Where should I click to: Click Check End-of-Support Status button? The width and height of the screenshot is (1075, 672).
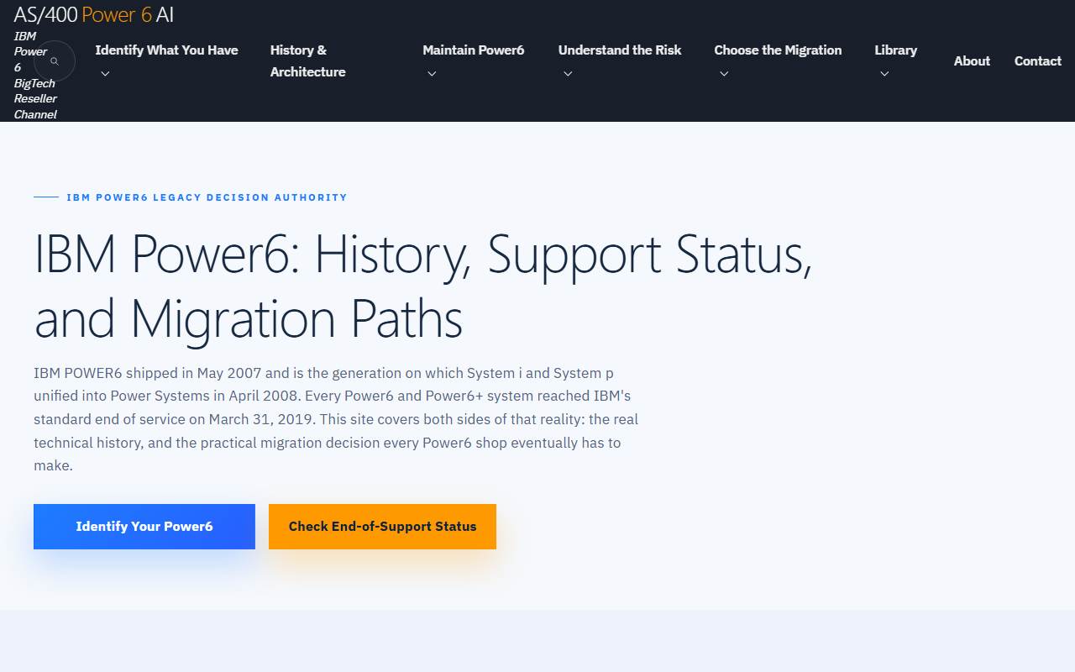(382, 527)
